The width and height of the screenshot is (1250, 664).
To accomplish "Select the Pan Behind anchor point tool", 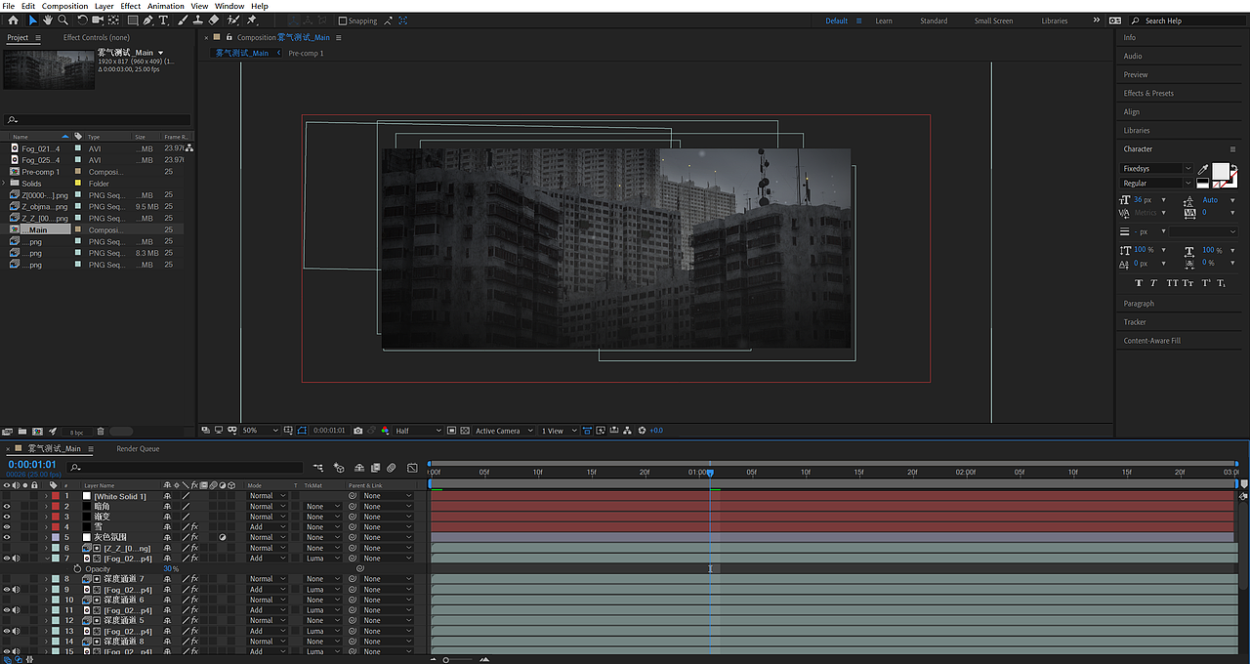I will click(x=114, y=20).
